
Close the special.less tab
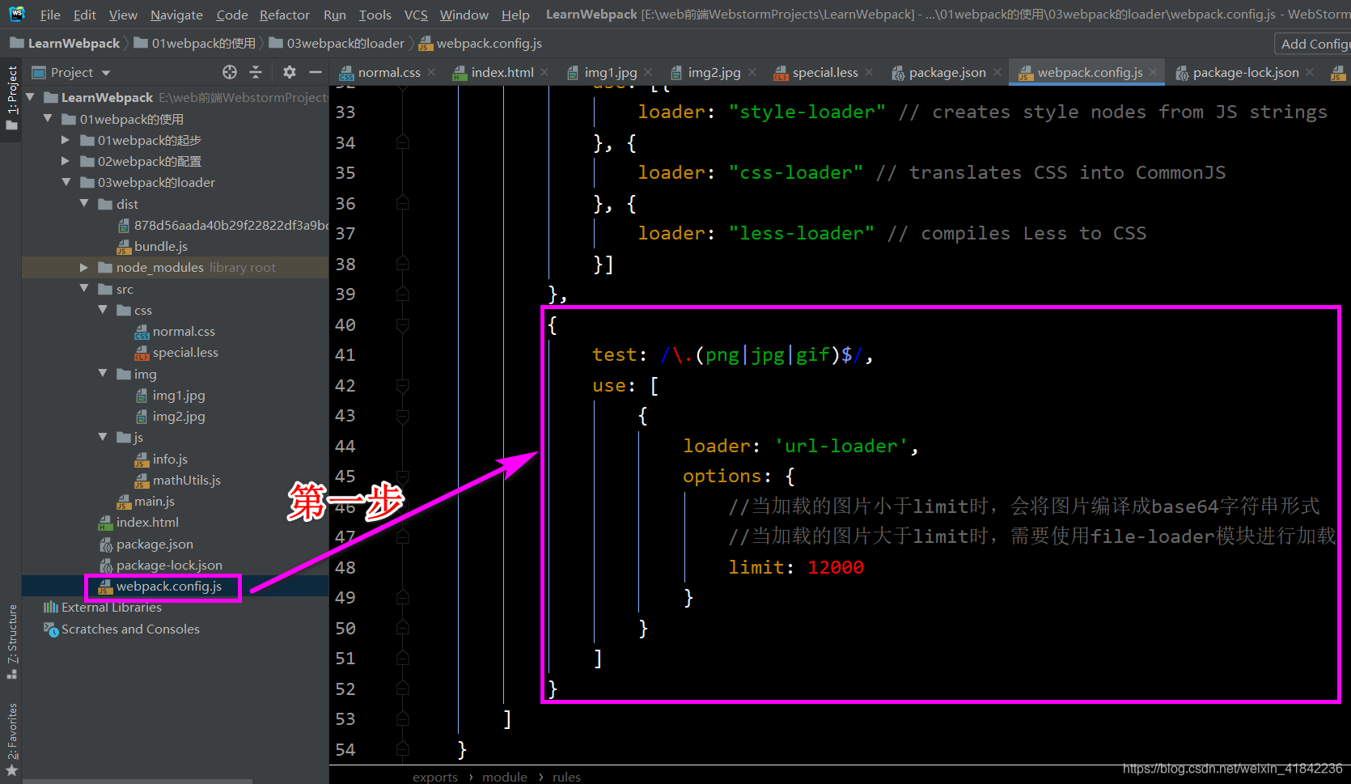tap(869, 72)
